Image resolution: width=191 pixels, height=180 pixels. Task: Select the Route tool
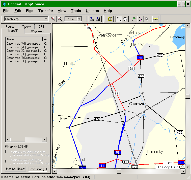(140, 19)
